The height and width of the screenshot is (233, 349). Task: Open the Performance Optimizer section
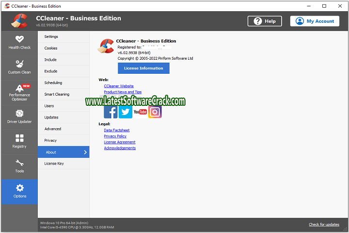point(19,93)
